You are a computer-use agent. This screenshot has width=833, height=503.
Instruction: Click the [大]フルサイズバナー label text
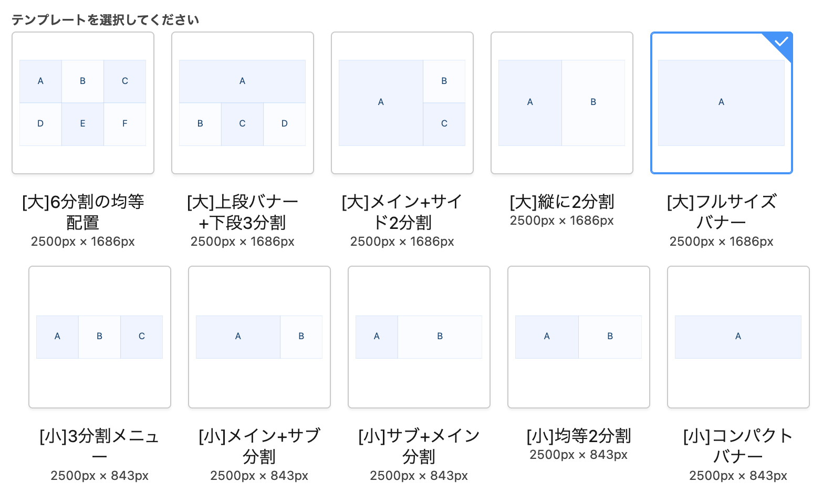click(722, 212)
